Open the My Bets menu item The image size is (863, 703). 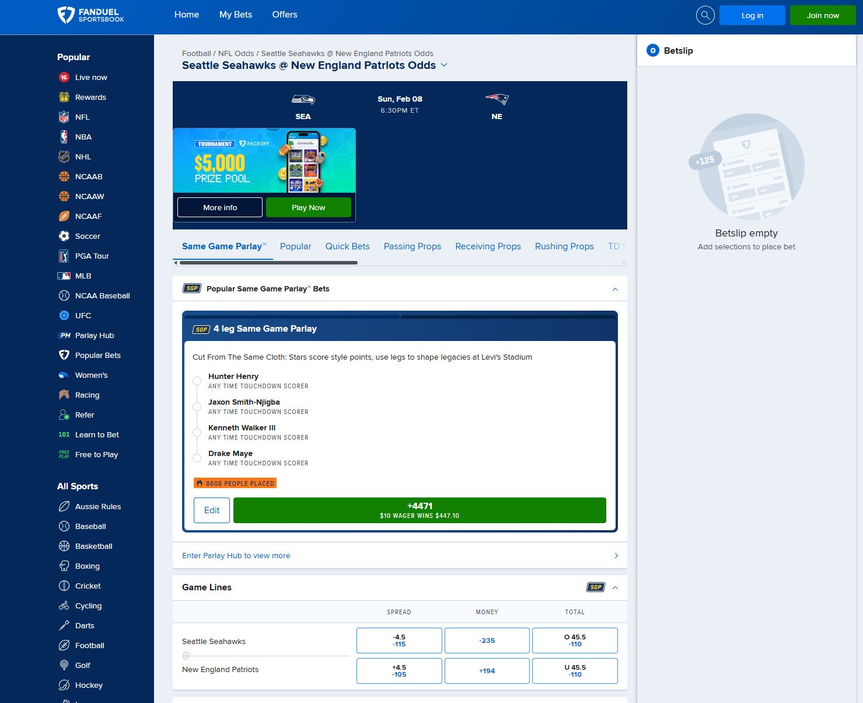pyautogui.click(x=236, y=15)
